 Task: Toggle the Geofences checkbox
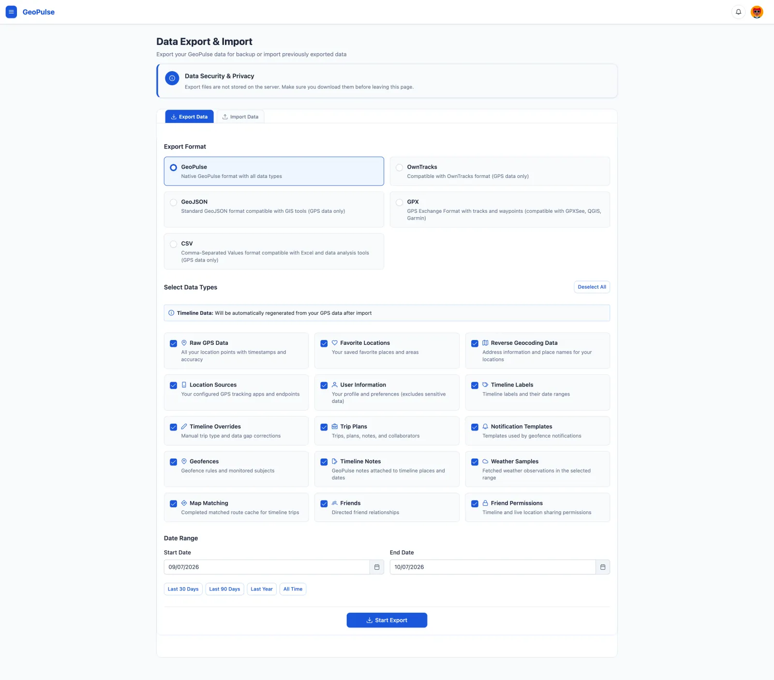pyautogui.click(x=173, y=462)
